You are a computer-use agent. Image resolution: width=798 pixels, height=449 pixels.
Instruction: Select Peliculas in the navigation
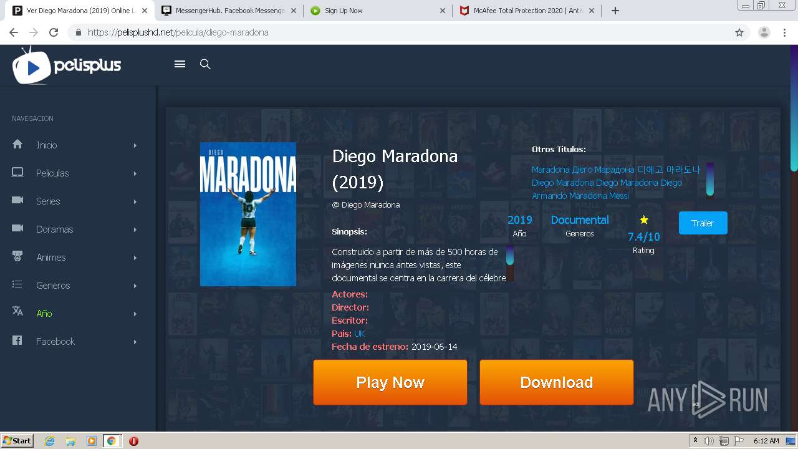tap(52, 173)
